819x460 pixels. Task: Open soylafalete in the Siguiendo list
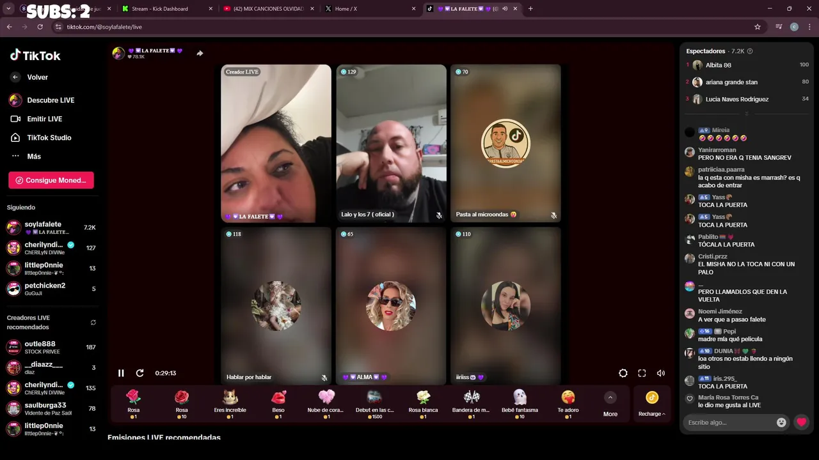51,228
